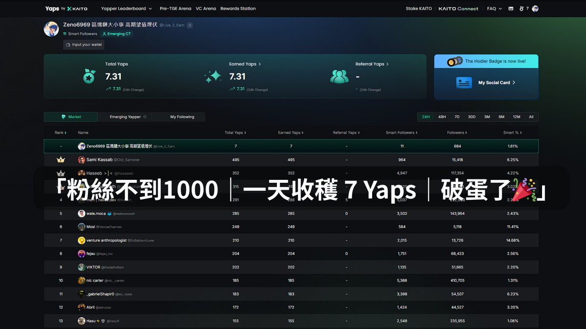The width and height of the screenshot is (586, 329).
Task: Open the profile avatar in the top bar
Action: [535, 8]
